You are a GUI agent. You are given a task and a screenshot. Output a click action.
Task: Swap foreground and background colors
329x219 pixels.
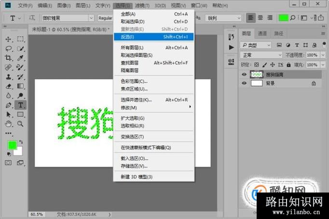coord(21,142)
